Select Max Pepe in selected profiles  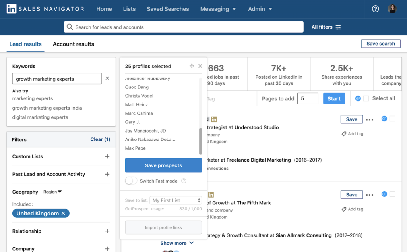click(135, 148)
